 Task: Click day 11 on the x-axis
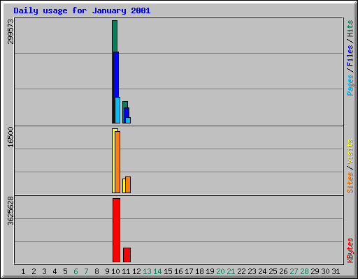(x=126, y=271)
